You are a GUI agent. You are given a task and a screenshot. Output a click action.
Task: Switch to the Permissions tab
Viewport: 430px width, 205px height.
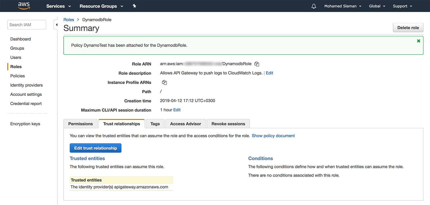click(81, 124)
